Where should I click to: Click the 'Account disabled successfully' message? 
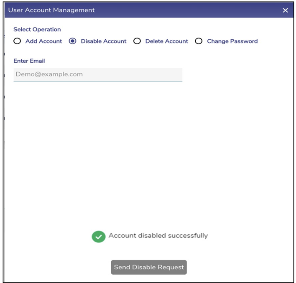[158, 236]
